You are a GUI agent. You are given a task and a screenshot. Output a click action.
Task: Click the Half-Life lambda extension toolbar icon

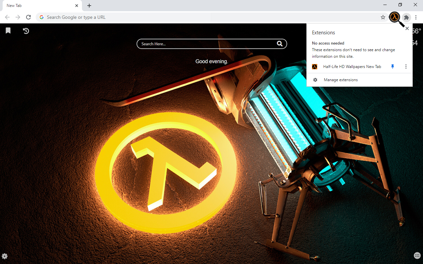pyautogui.click(x=395, y=17)
